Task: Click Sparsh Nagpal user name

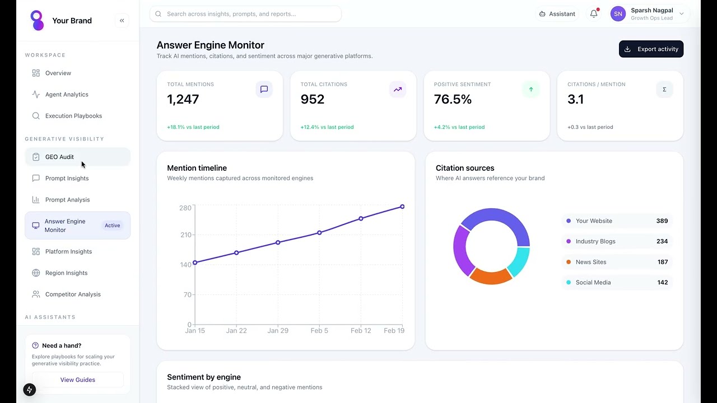Action: pos(651,10)
